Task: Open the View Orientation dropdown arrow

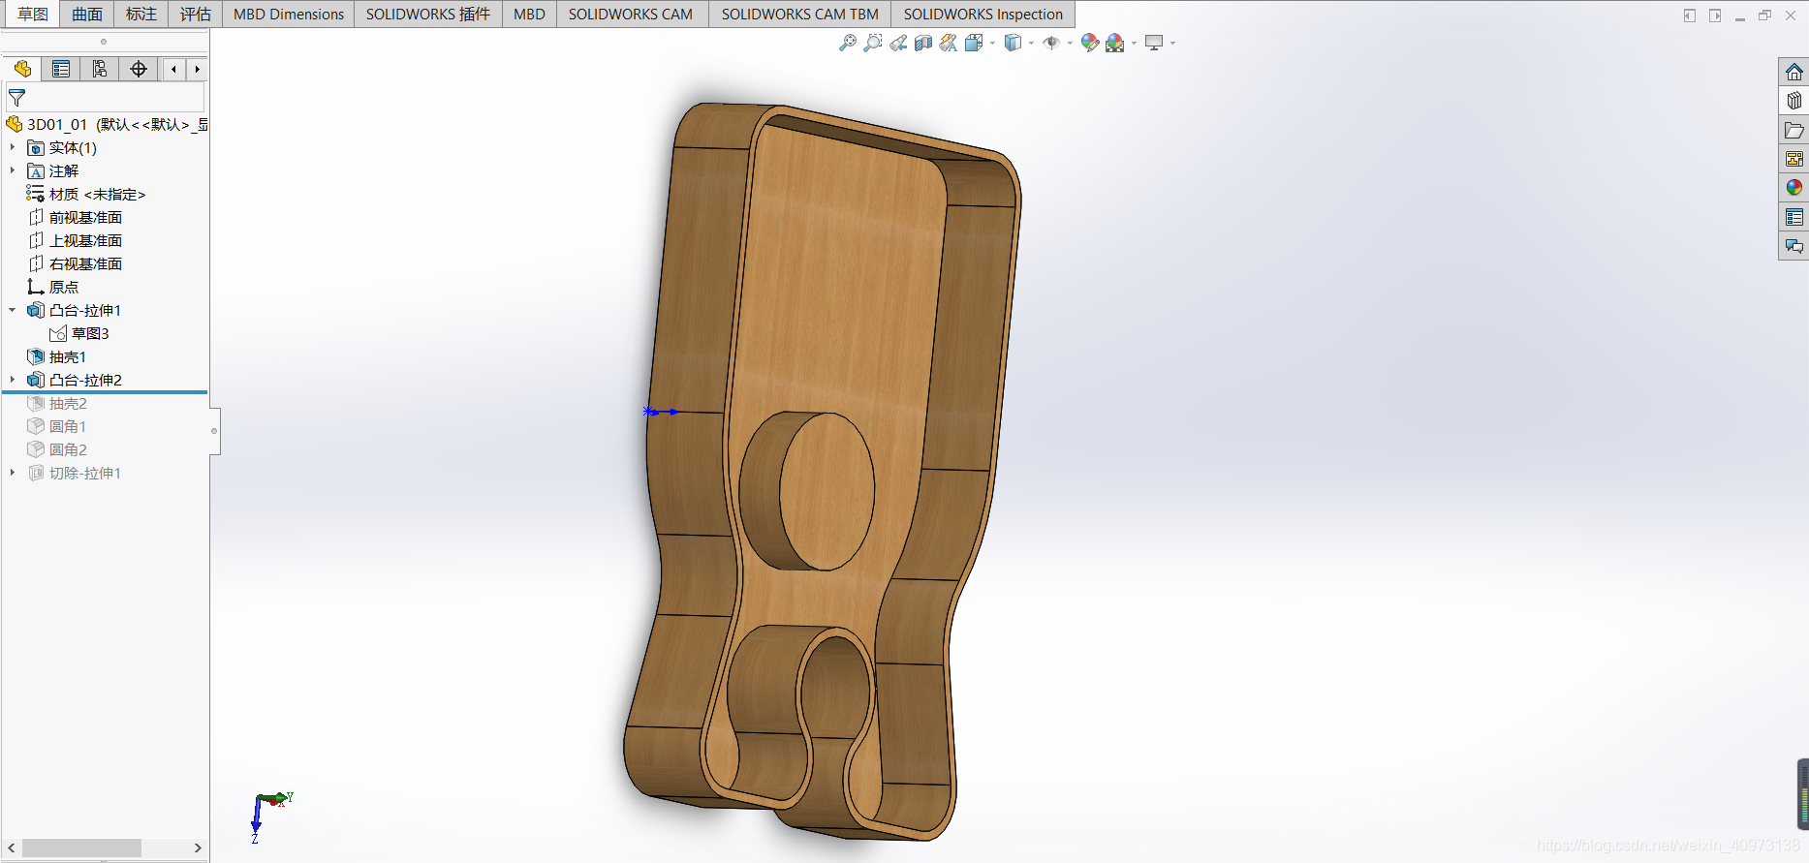Action: pyautogui.click(x=993, y=43)
